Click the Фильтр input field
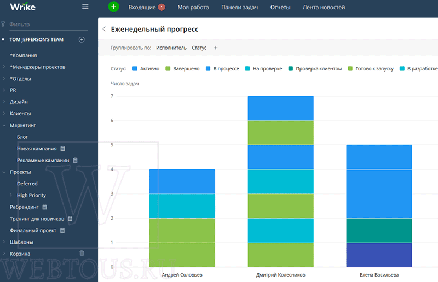This screenshot has width=438, height=282. (48, 25)
